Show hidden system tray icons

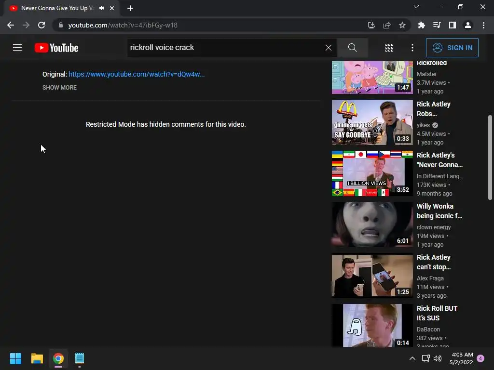coord(412,358)
